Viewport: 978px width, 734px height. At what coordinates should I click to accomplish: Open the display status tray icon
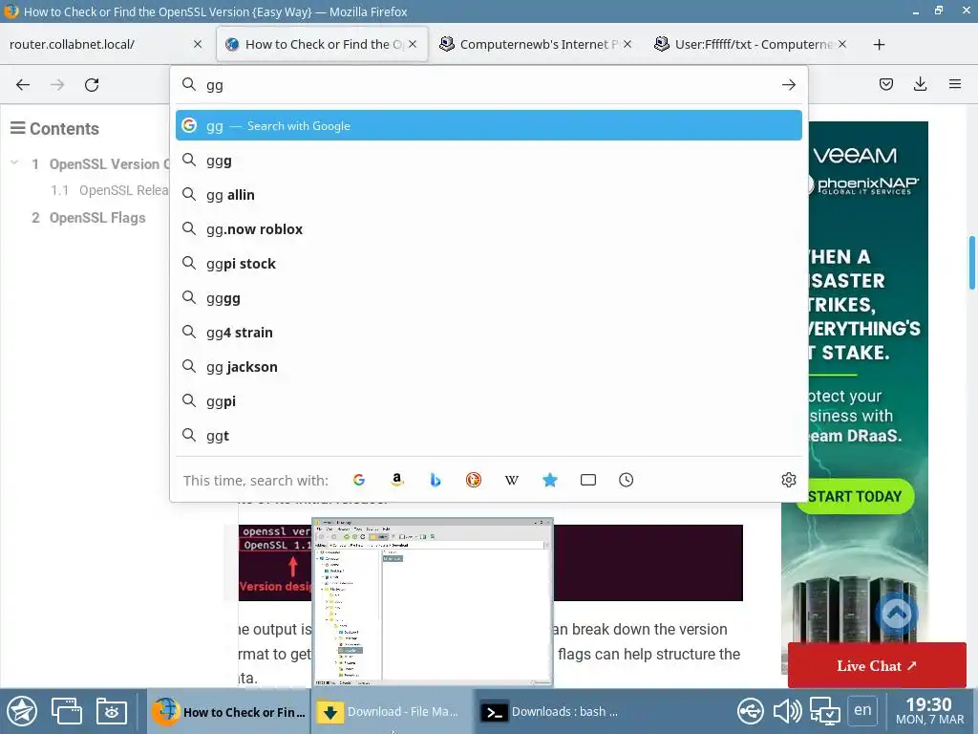click(824, 711)
